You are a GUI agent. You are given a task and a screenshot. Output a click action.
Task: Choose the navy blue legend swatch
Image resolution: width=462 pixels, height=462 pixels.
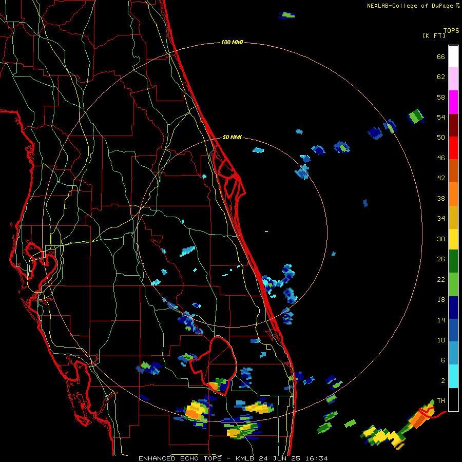coord(453,307)
